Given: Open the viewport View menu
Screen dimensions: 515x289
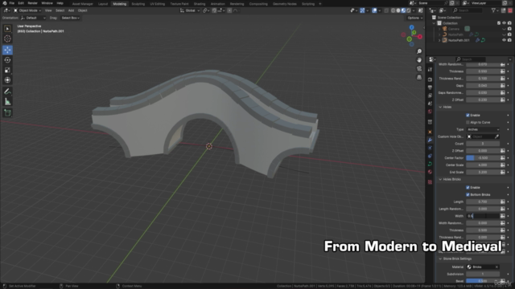Looking at the screenshot, I should coord(48,10).
